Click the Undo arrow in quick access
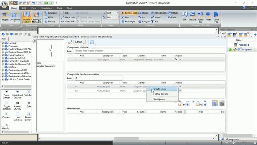257x145 pixels. [33, 3]
